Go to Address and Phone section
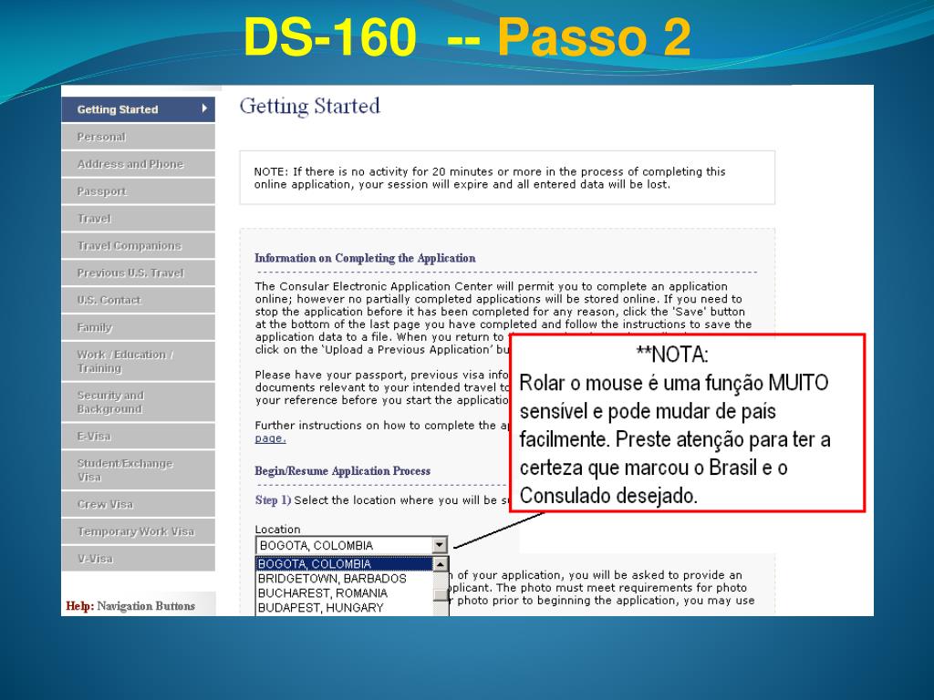This screenshot has height=700, width=934. [x=130, y=164]
